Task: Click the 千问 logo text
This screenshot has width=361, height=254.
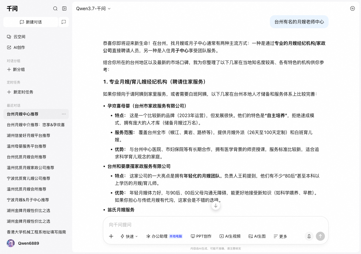Action: (x=12, y=8)
